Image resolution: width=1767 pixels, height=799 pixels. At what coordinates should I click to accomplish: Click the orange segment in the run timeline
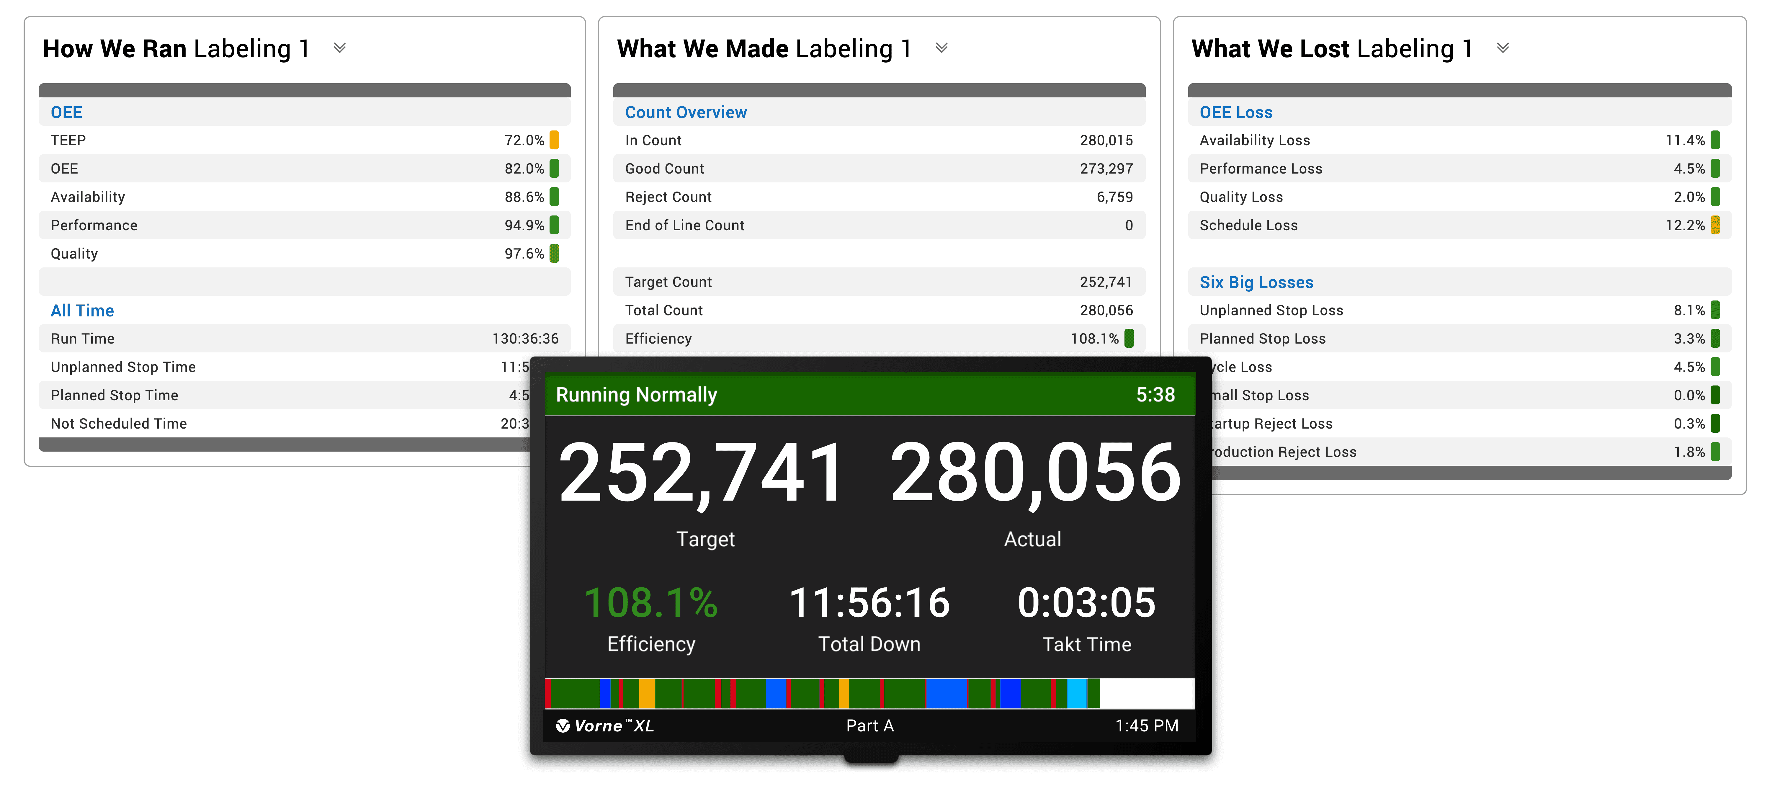[647, 693]
